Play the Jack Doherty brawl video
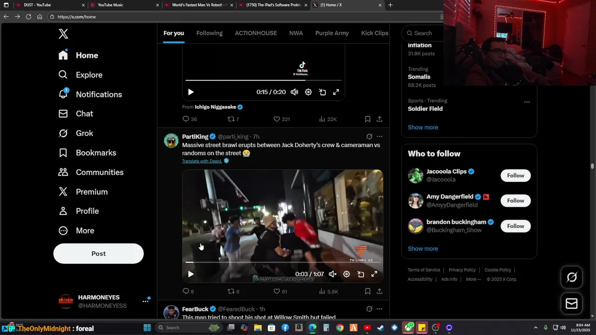 pyautogui.click(x=190, y=274)
